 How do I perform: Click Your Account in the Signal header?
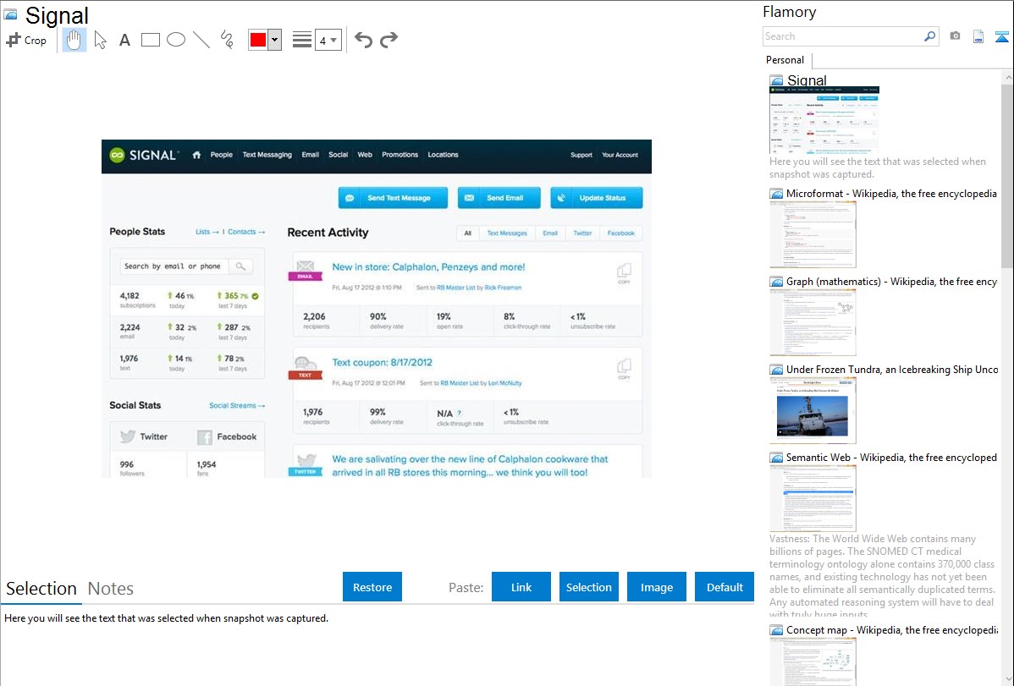620,155
